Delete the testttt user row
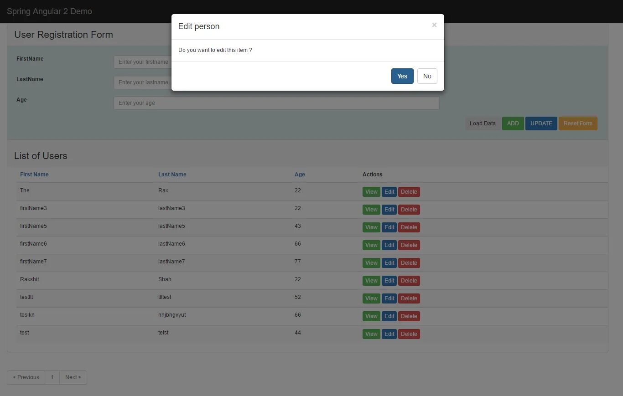Screen dimensions: 623x396 click(x=409, y=298)
